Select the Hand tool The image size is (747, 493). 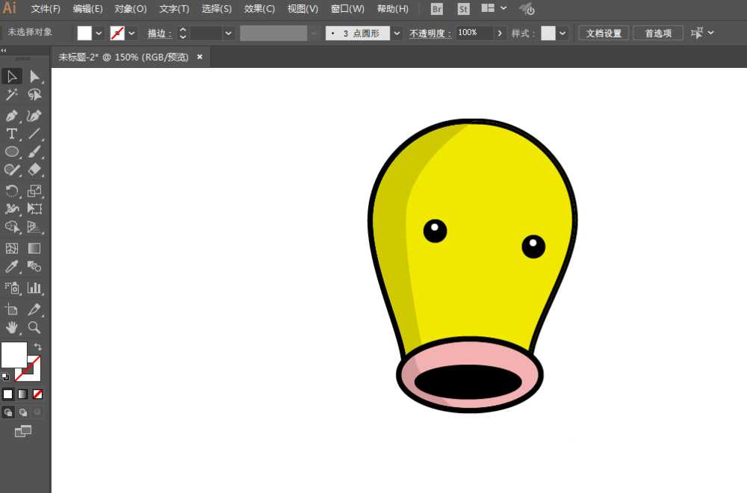12,328
